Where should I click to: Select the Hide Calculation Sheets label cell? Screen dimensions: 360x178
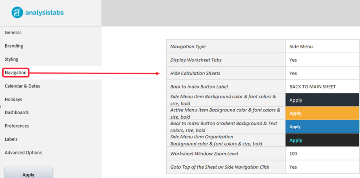(226, 73)
